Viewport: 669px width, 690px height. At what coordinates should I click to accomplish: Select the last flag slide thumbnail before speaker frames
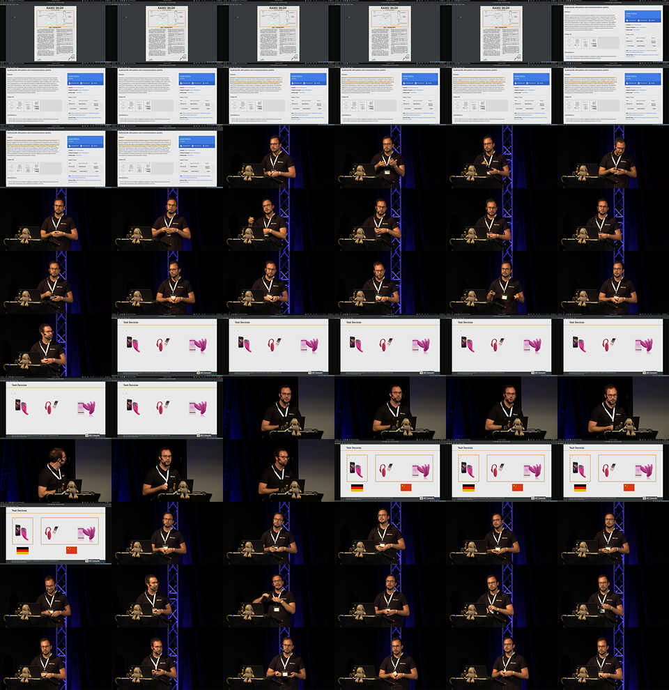point(56,533)
